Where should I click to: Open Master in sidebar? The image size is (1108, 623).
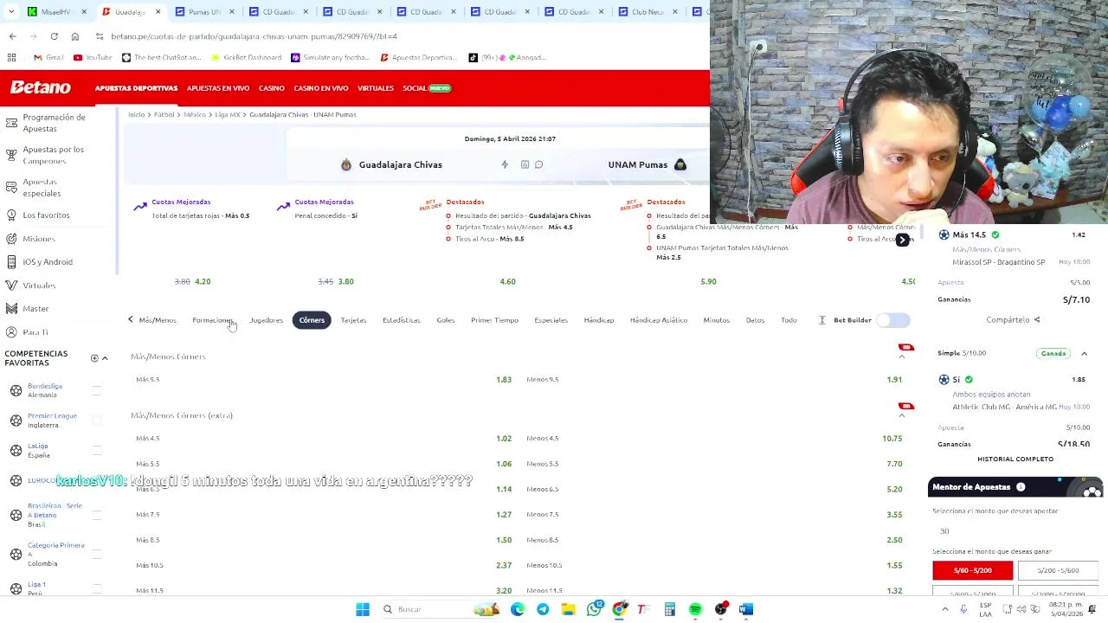click(x=35, y=308)
